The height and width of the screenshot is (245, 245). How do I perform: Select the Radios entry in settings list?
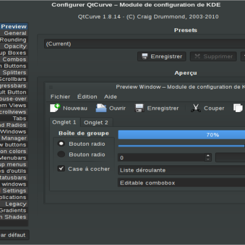click(x=13, y=125)
